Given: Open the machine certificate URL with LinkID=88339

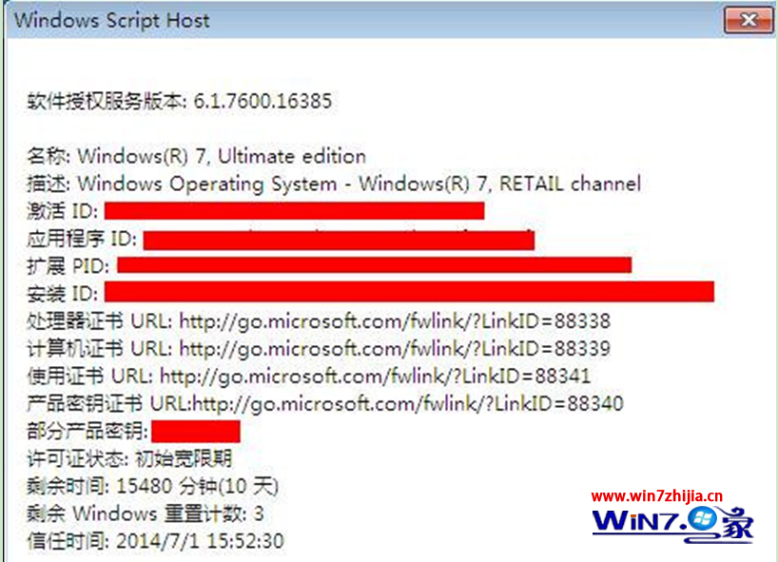Looking at the screenshot, I should (x=395, y=349).
